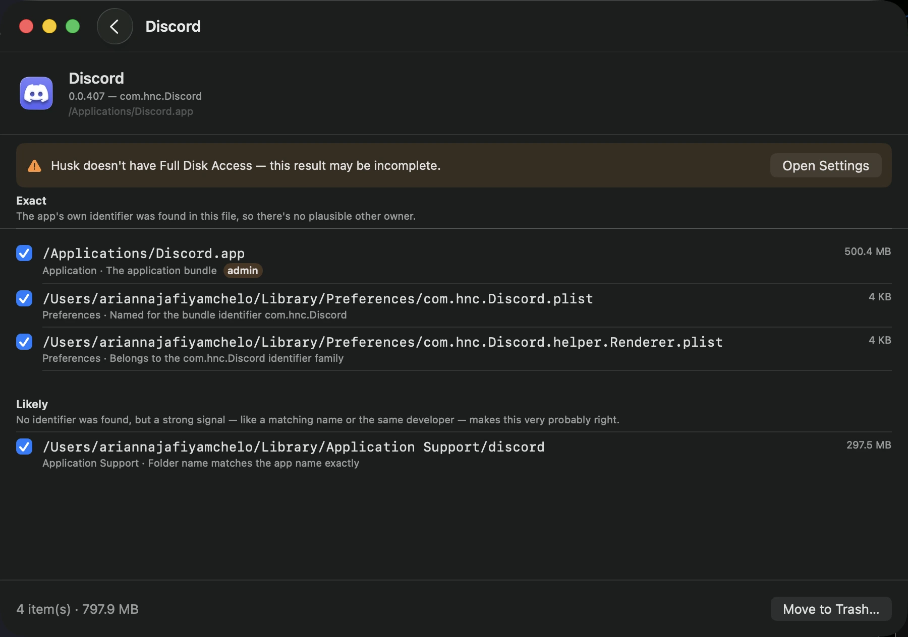This screenshot has height=637, width=908.
Task: Uncheck the com.hnc.Discord.helper.Renderer.plist checkbox
Action: coord(24,342)
